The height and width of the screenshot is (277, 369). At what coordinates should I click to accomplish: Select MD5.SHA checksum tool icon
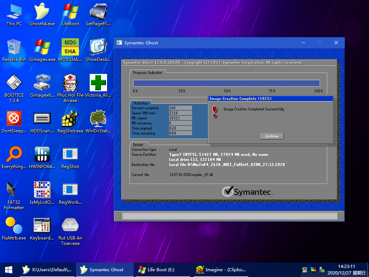[x=70, y=50]
